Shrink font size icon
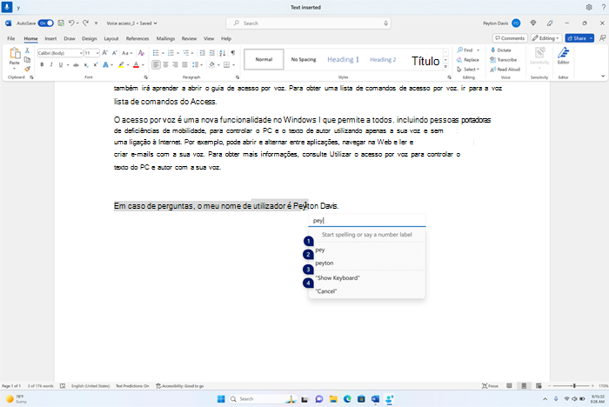Screen dimensions: 609x407 click(x=115, y=53)
